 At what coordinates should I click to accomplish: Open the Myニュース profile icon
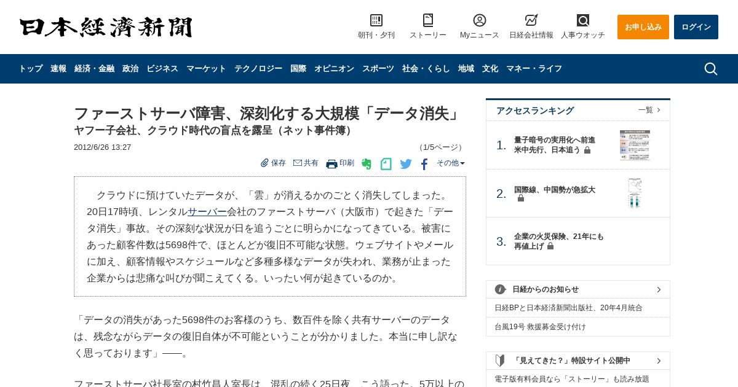point(480,20)
